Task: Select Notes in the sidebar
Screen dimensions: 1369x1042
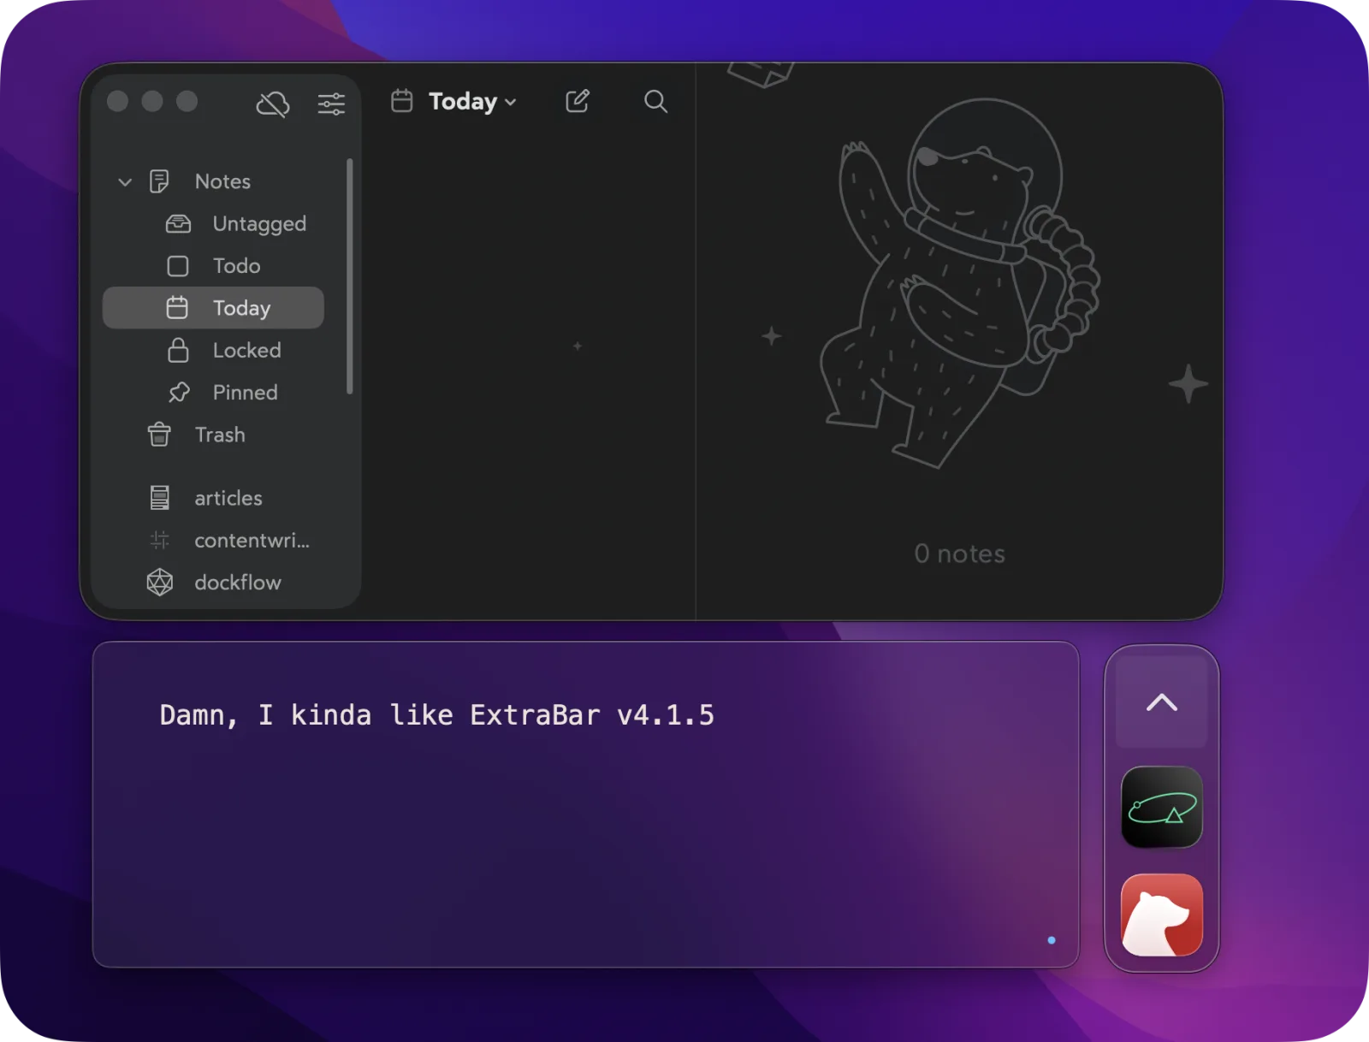Action: pyautogui.click(x=213, y=181)
